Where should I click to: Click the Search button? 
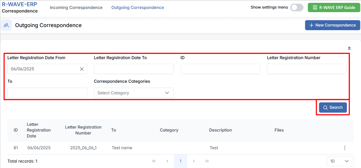(333, 107)
